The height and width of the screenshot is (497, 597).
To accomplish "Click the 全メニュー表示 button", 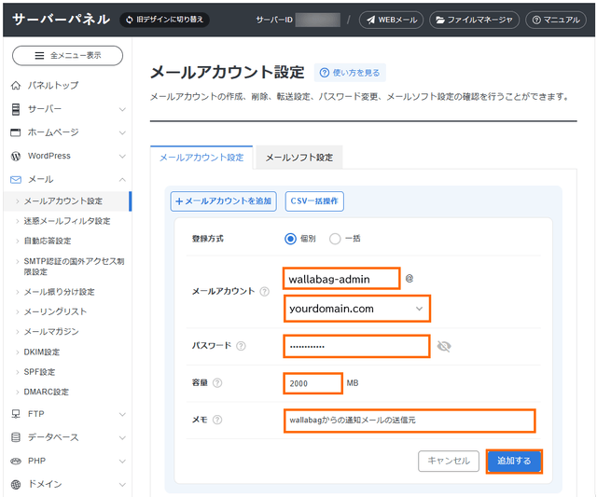I will (x=68, y=56).
